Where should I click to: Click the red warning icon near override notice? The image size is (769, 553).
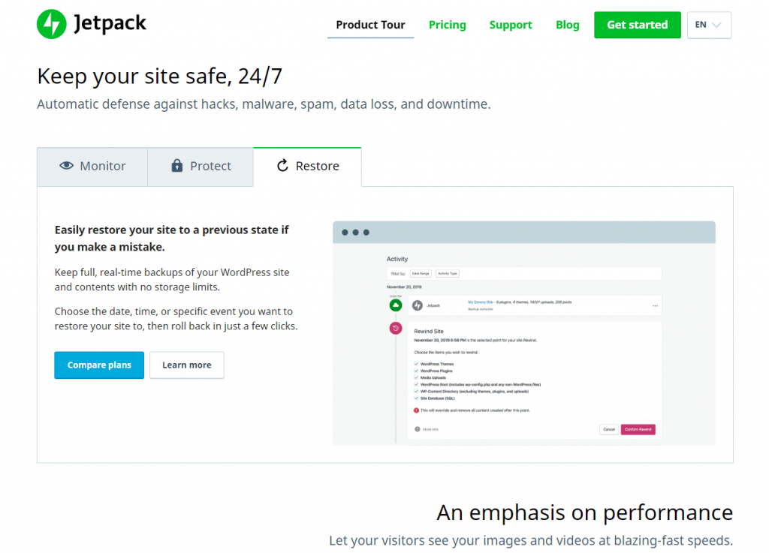pyautogui.click(x=416, y=410)
